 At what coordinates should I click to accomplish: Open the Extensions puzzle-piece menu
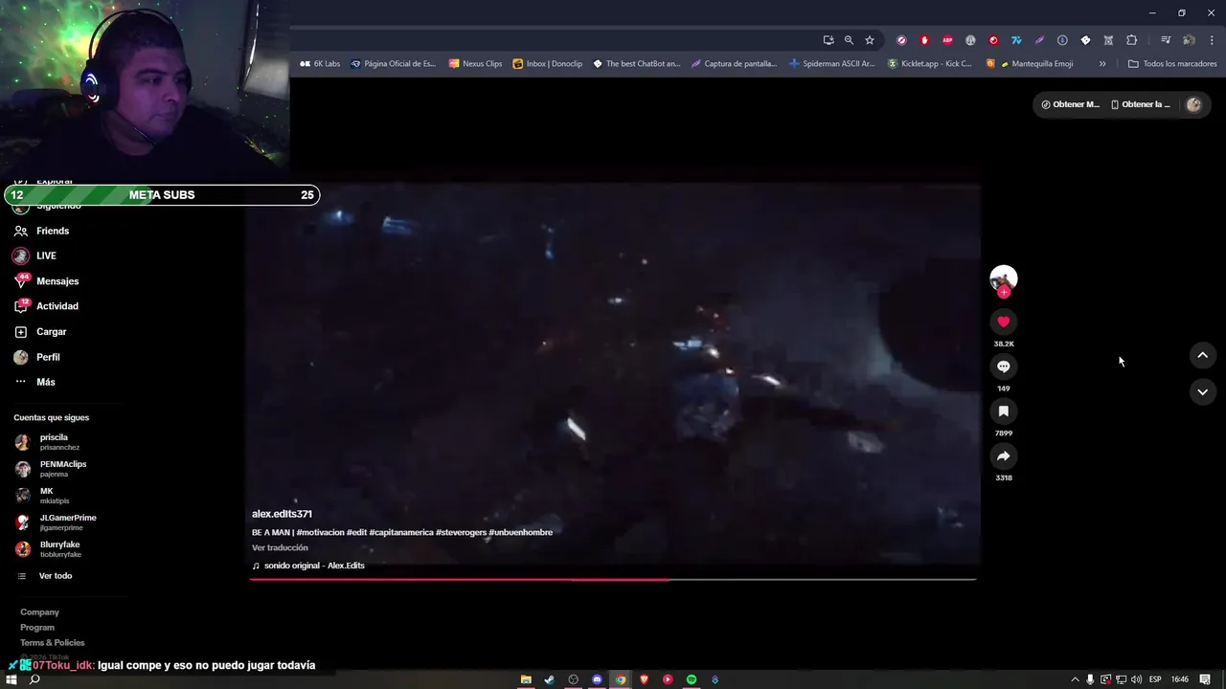(1131, 40)
